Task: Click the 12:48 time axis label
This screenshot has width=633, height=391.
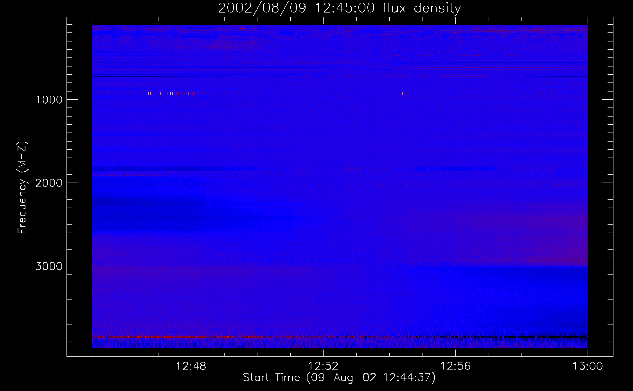Action: (191, 366)
